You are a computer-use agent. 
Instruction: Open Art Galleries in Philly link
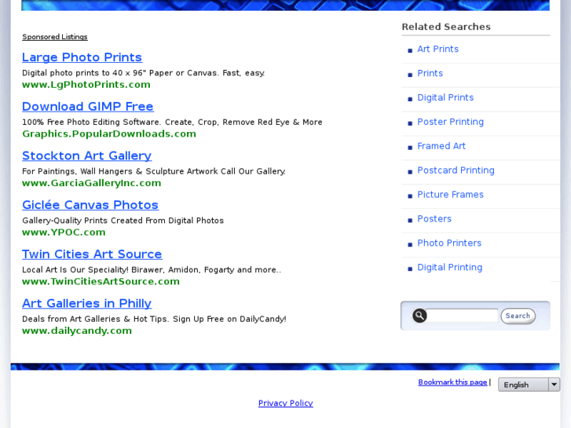[86, 303]
